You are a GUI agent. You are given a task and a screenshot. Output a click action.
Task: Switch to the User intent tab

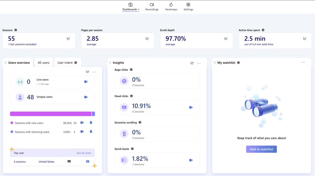tap(67, 63)
